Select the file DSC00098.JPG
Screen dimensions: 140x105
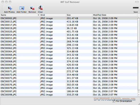pyautogui.click(x=69, y=94)
